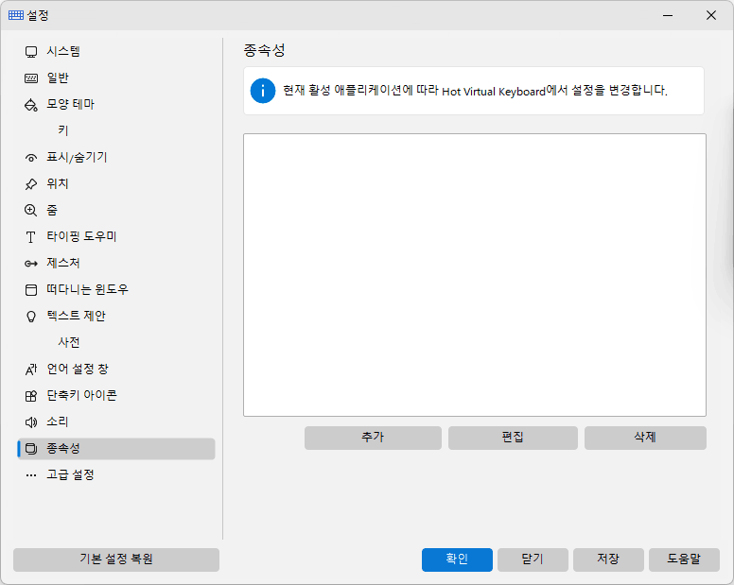
Task: Click the 타이핑 도우미 T icon
Action: (x=31, y=237)
